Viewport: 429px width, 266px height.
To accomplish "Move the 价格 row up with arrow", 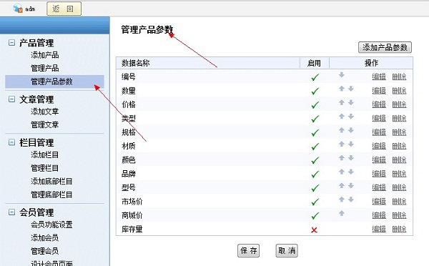I will pos(342,102).
